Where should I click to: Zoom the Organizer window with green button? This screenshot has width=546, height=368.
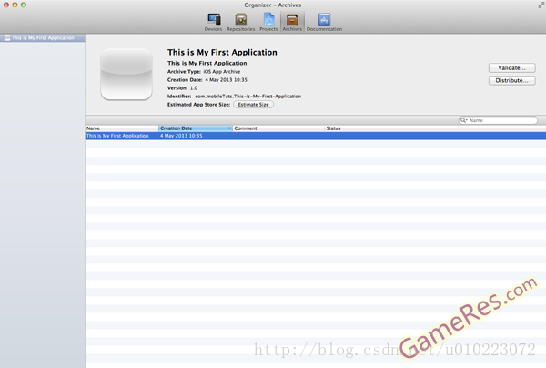24,5
